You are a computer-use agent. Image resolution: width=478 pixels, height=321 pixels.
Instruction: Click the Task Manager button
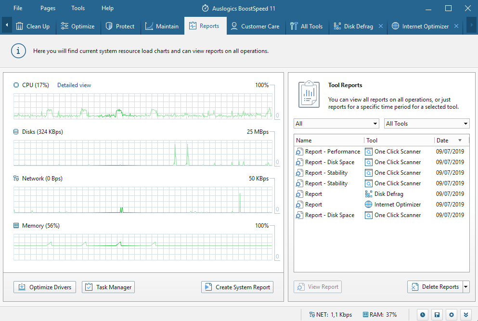click(x=108, y=287)
